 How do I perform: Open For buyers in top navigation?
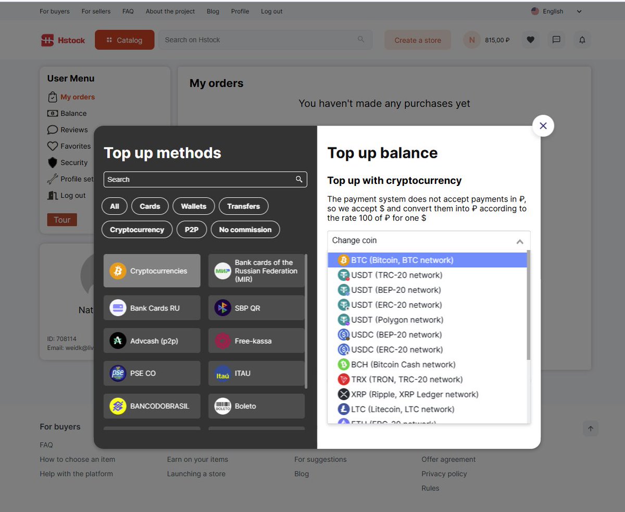[55, 11]
